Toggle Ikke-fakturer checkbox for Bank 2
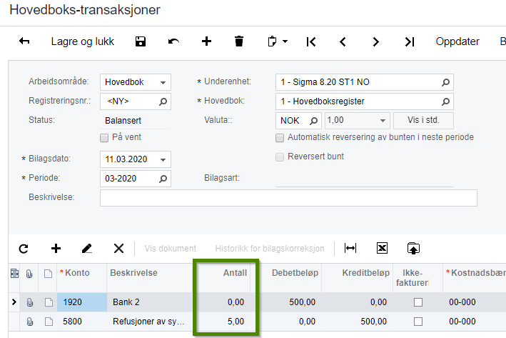The height and width of the screenshot is (338, 506). pos(418,302)
